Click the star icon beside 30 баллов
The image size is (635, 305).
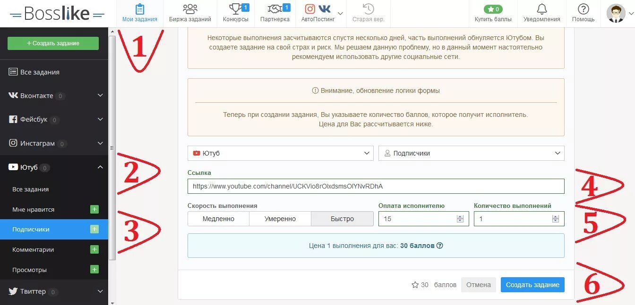coord(415,285)
